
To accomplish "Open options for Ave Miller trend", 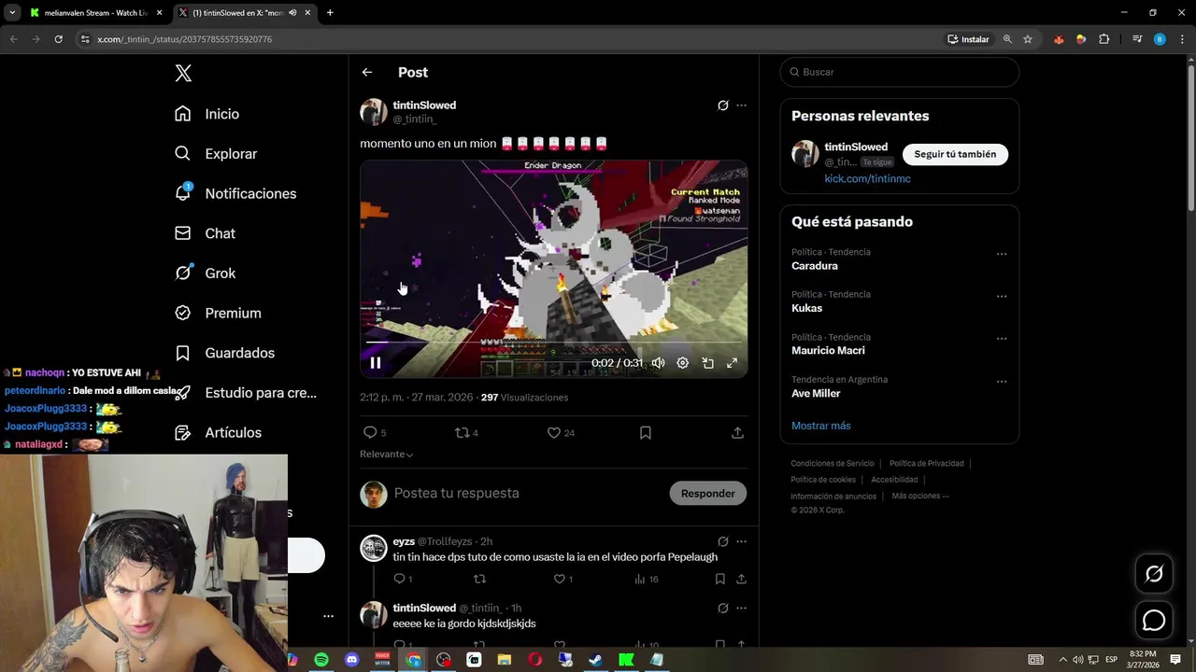I will point(1002,382).
